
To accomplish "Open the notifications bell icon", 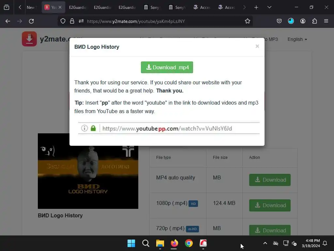I will 325,243.
